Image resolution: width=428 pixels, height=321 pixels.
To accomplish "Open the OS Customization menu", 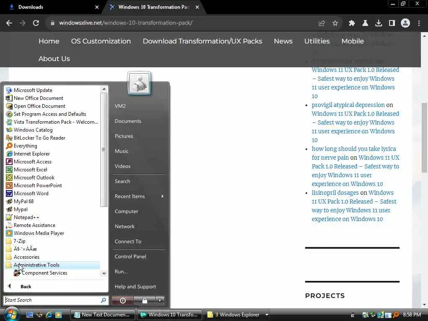I will (x=101, y=41).
